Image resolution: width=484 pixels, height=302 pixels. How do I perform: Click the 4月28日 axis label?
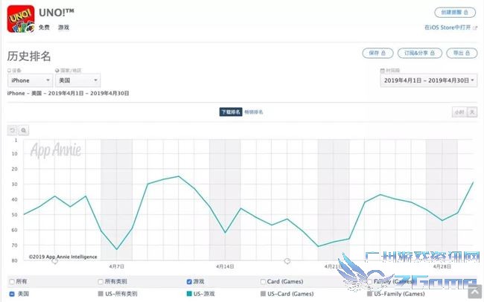coord(442,266)
